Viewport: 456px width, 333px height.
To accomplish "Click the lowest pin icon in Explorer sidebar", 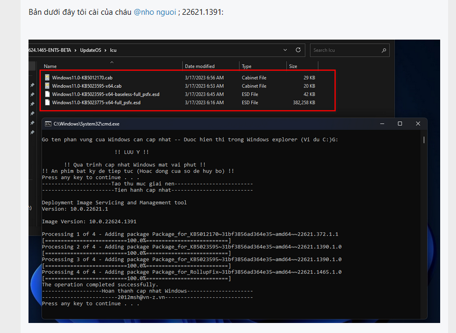I will click(32, 132).
